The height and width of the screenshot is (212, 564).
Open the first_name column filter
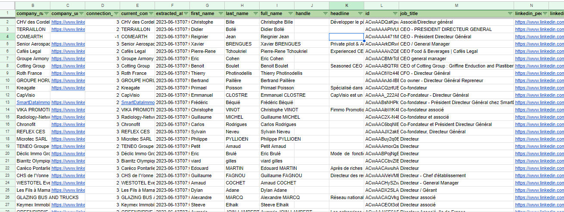(x=221, y=13)
